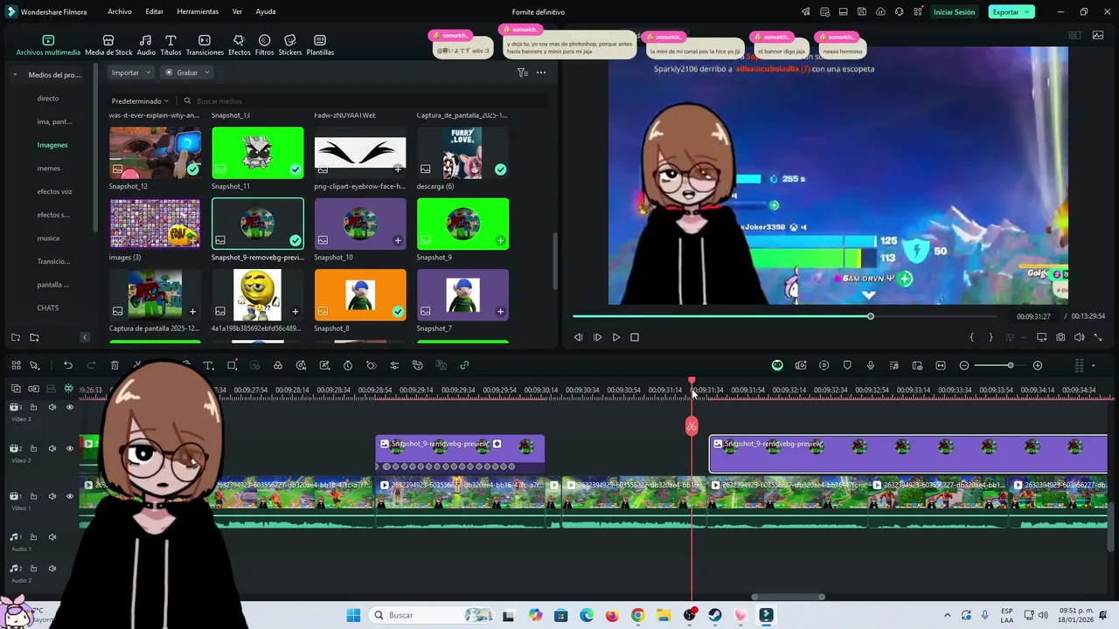Select the memes folder
Viewport: 1119px width, 629px height.
pyautogui.click(x=49, y=169)
